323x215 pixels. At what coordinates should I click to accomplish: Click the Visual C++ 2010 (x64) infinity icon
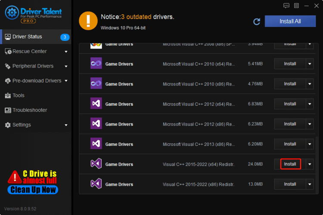(96, 63)
